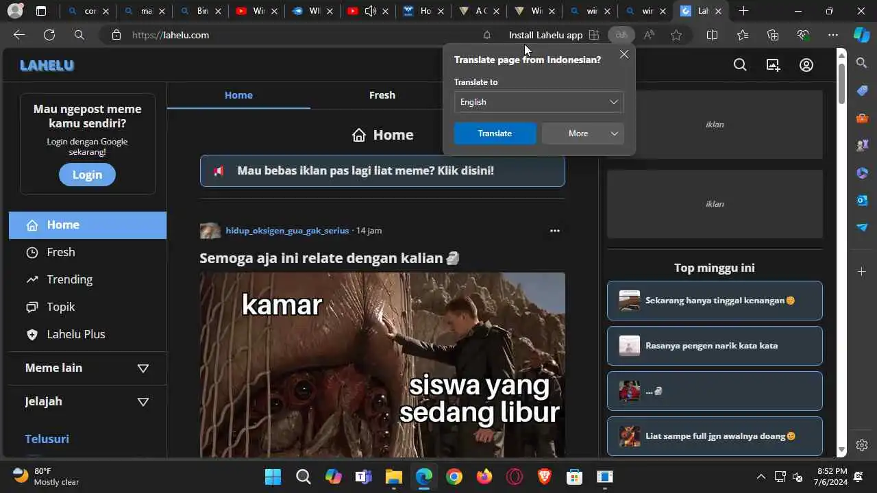Click the address bar URL lahelu.com

171,35
